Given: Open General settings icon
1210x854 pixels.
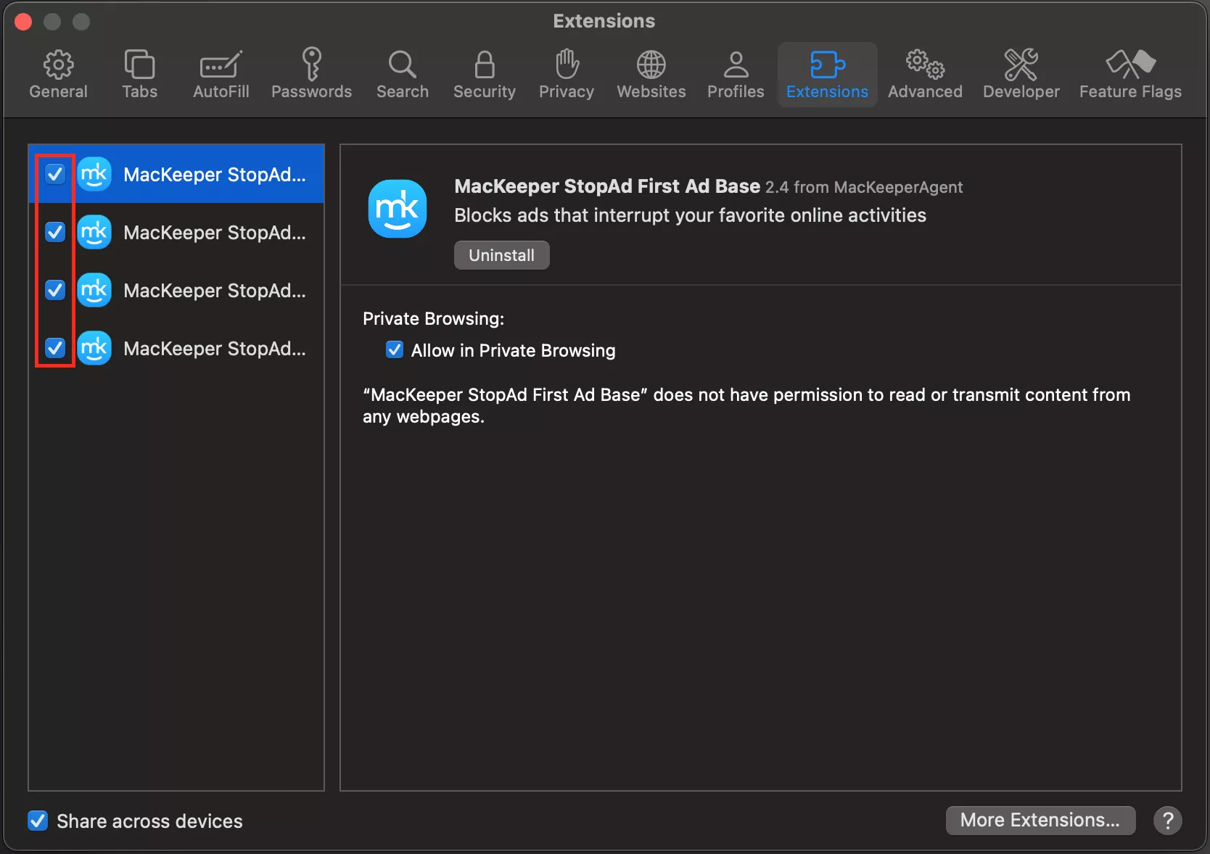Looking at the screenshot, I should pyautogui.click(x=58, y=73).
